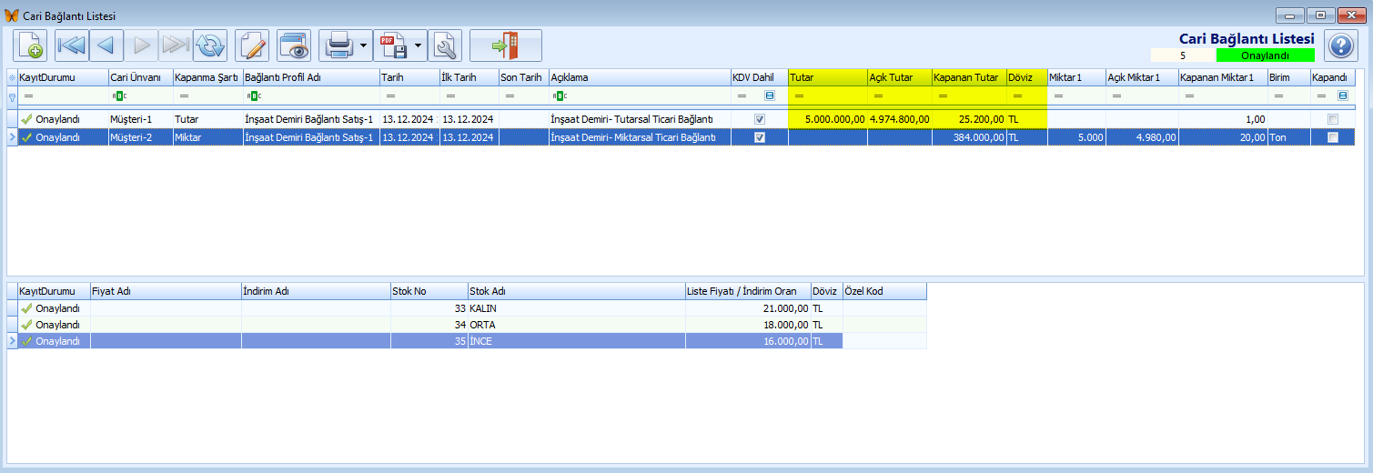
Task: Toggle KDV Dahil checkbox for Müşteri-1
Action: click(x=760, y=119)
